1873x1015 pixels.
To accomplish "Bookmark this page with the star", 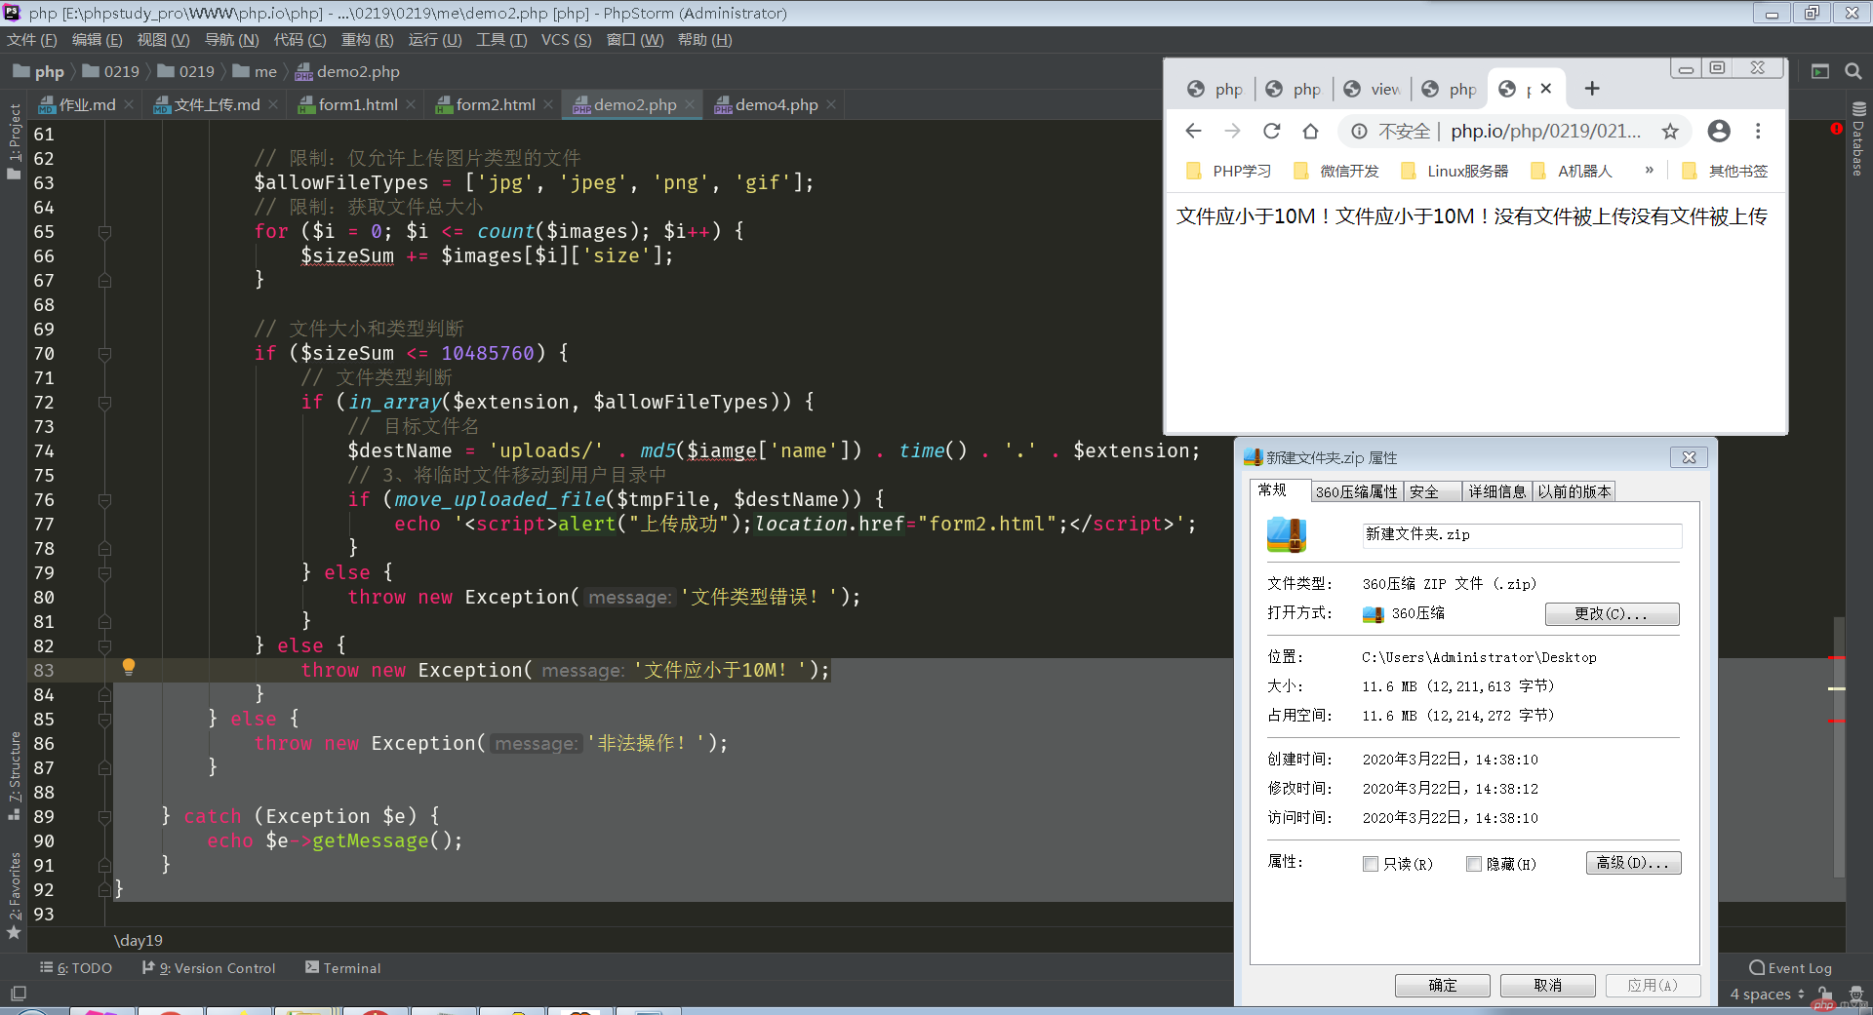I will [x=1670, y=131].
